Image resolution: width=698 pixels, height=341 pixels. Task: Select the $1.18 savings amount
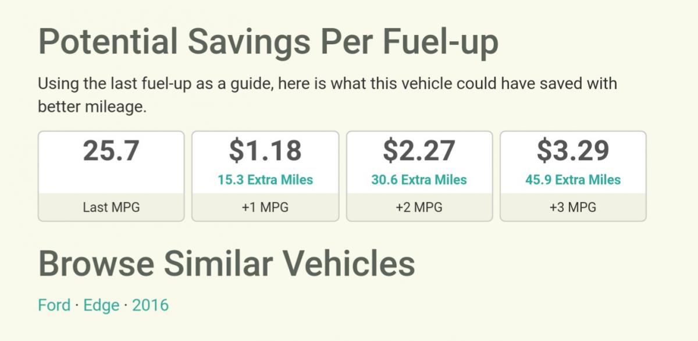click(x=265, y=151)
